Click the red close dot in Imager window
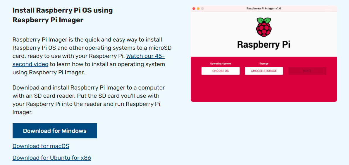 194,9
